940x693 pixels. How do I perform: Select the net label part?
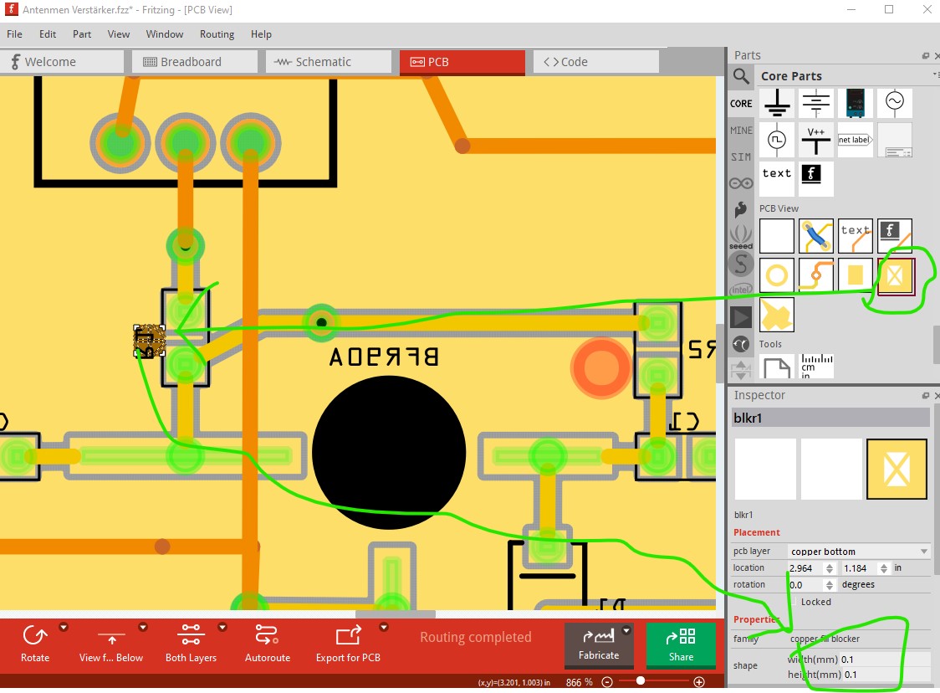tap(855, 140)
